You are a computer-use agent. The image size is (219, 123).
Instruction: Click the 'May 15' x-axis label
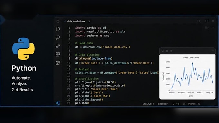point(191,92)
